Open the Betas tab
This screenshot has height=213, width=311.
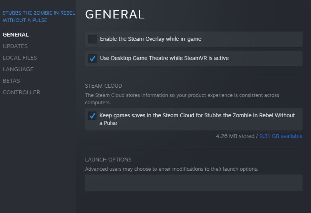pos(11,81)
